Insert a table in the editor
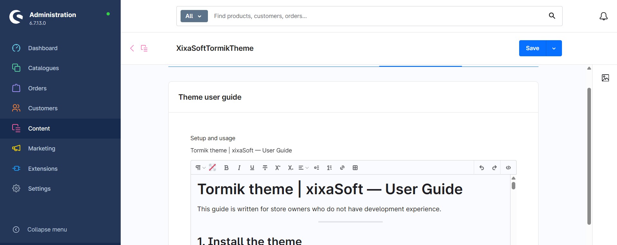The height and width of the screenshot is (245, 617). point(355,168)
